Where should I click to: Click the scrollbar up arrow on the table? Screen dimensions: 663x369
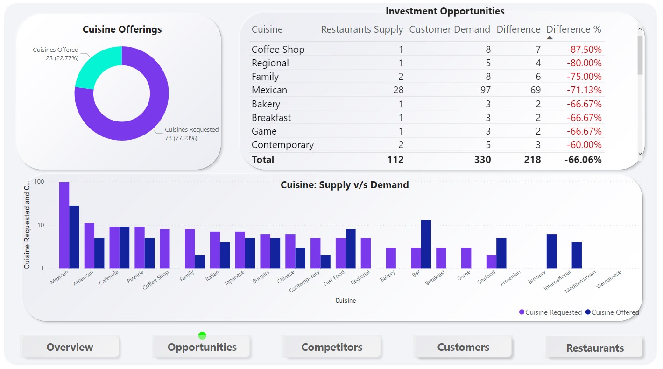(639, 28)
